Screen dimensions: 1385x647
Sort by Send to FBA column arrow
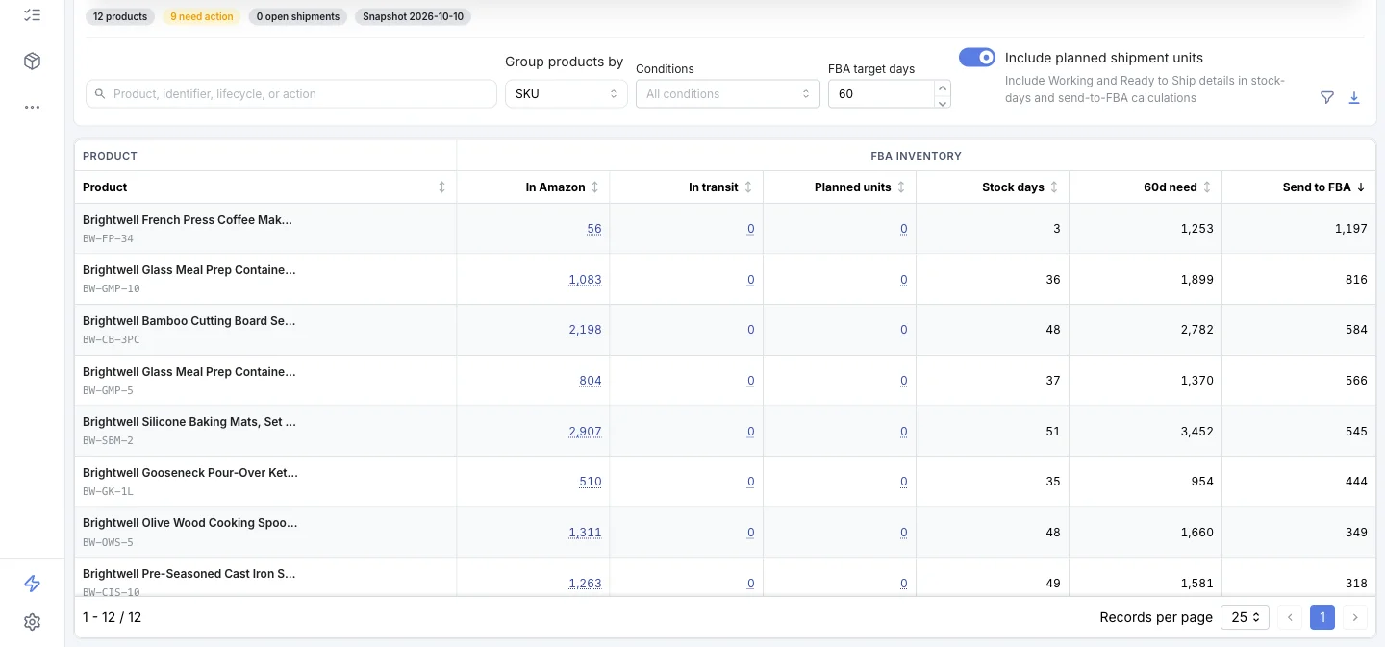[x=1361, y=187]
